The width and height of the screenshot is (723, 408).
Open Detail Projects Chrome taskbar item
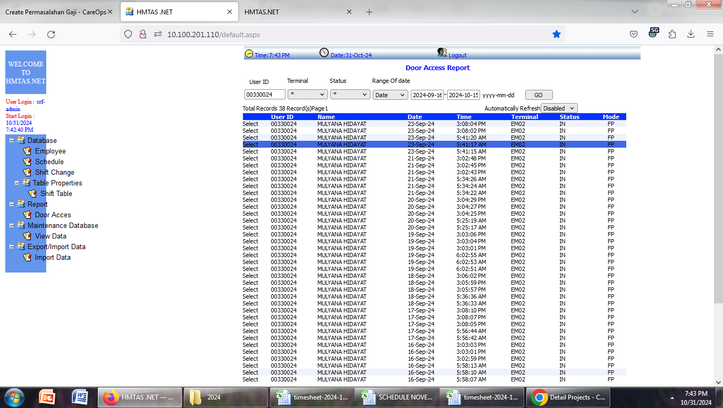568,397
